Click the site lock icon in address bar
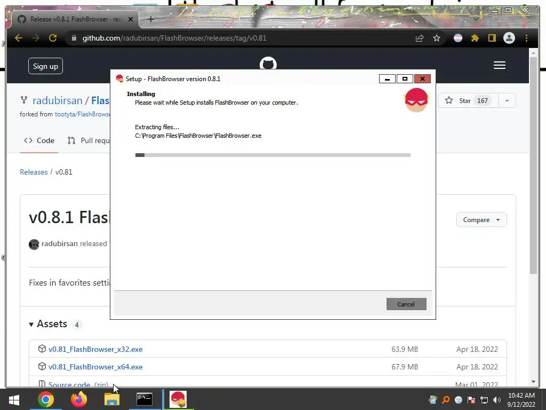546x410 pixels. [x=74, y=38]
